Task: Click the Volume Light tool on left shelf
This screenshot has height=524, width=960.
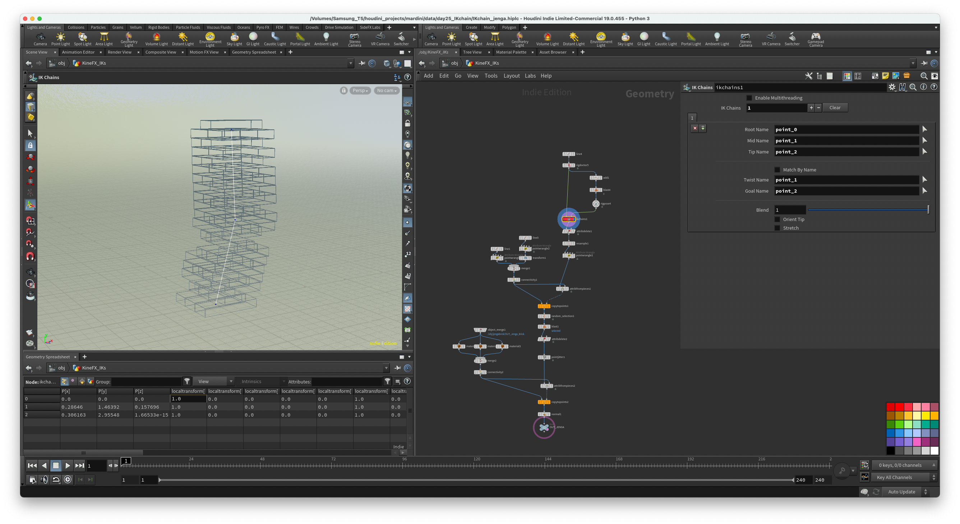Action: click(157, 39)
